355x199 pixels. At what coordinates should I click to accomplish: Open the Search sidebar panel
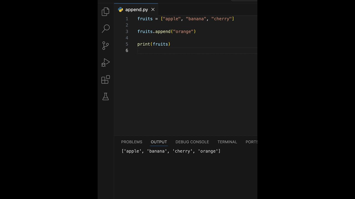pos(106,28)
